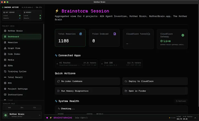
Task: Click the Project Settings gear icon
Action: [5, 89]
